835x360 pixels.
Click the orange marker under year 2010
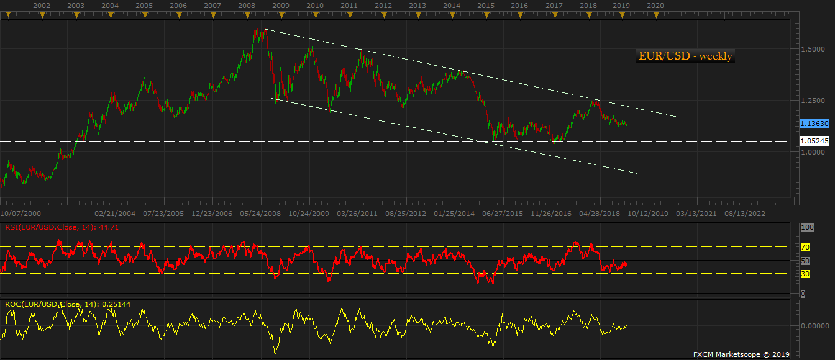pos(315,14)
